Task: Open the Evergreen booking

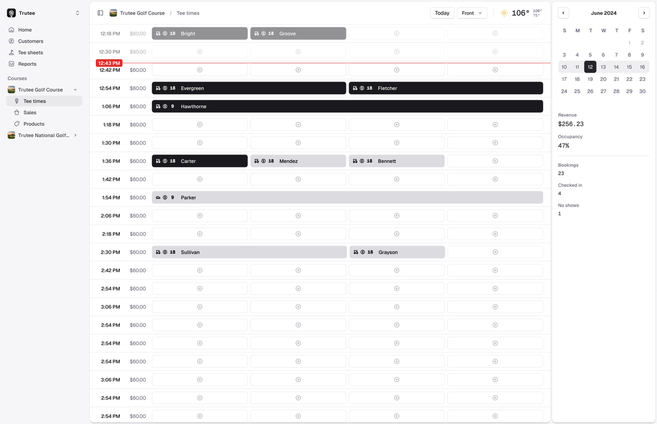Action: pos(249,88)
